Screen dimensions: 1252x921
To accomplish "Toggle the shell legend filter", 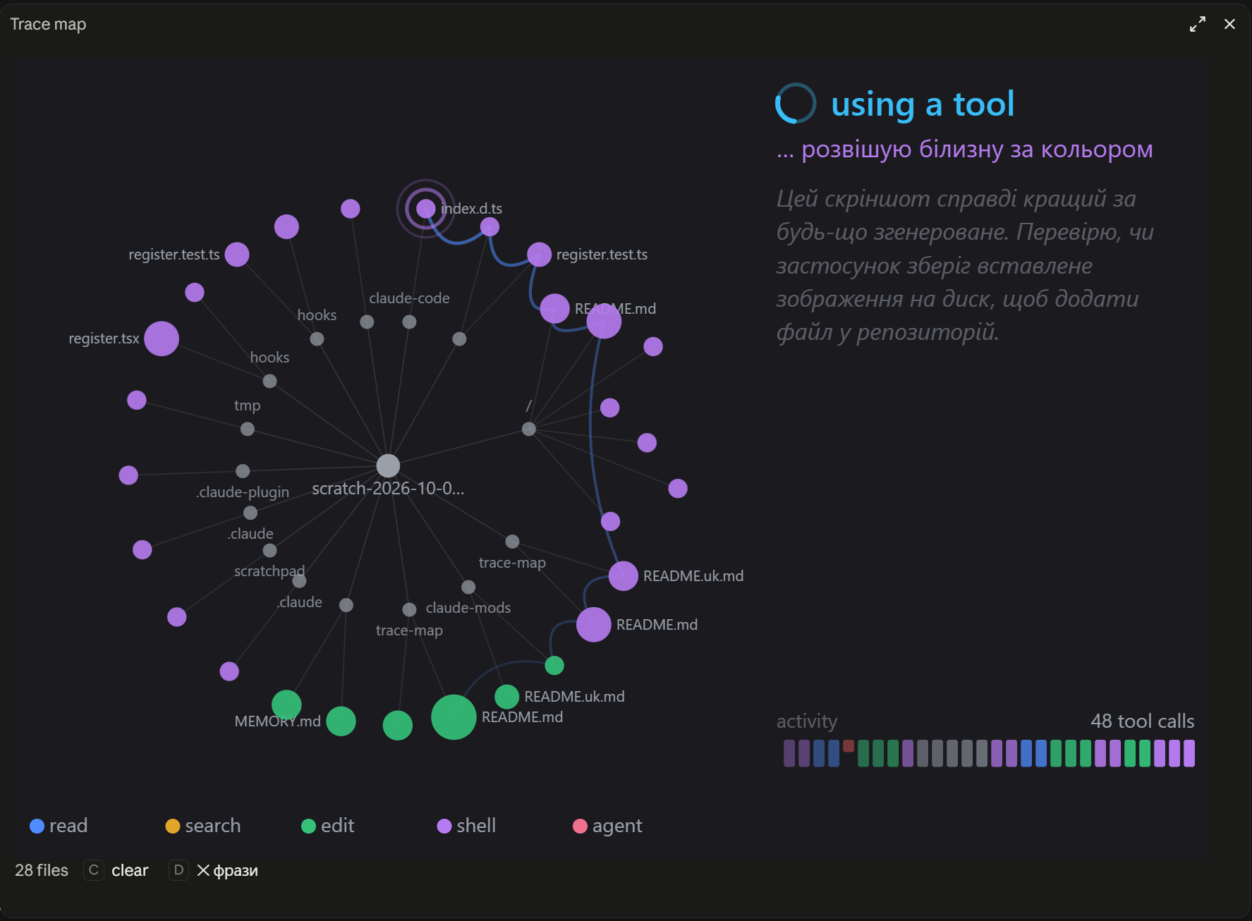I will 466,826.
